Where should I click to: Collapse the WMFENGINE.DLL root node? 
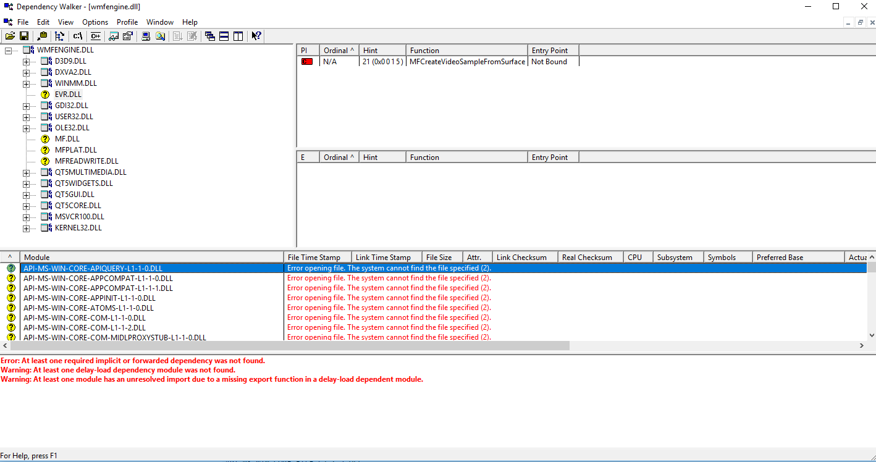pos(8,50)
